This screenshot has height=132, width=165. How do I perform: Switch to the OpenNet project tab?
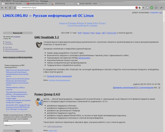click(88, 4)
